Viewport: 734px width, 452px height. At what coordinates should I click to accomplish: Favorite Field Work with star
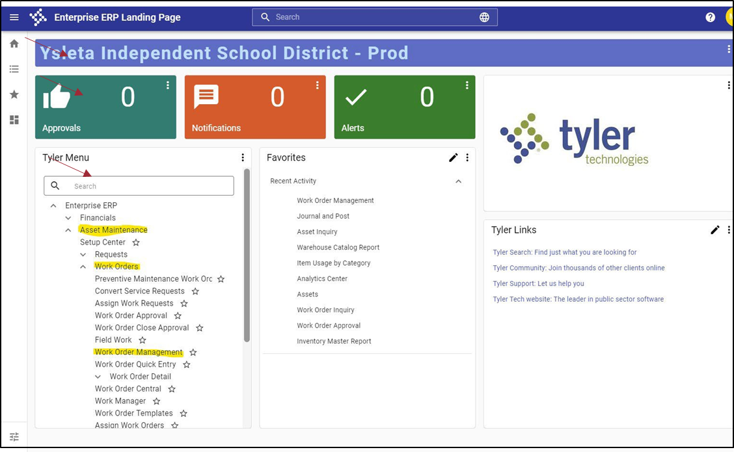click(143, 340)
